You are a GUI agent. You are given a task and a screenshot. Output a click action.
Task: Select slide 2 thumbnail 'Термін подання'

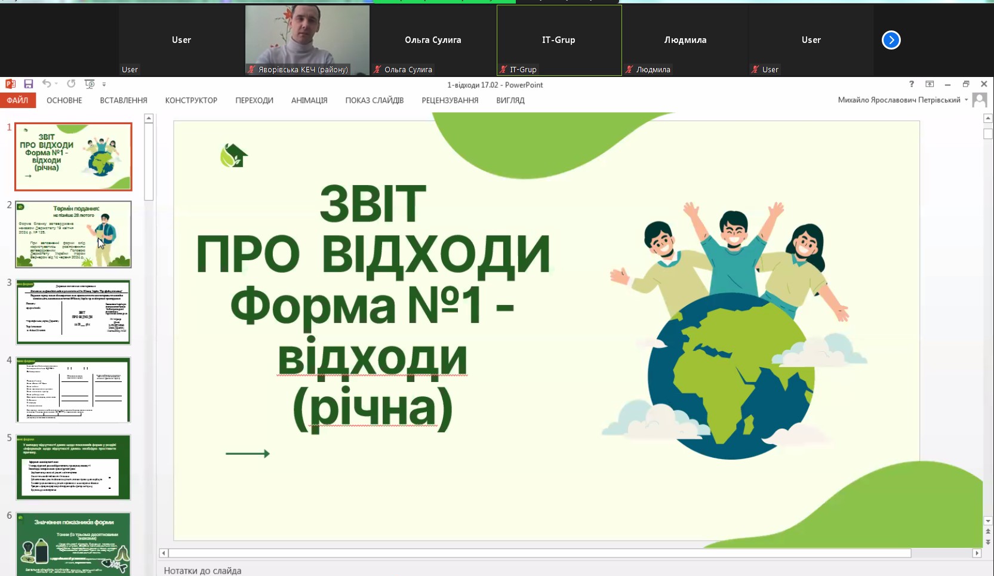click(x=73, y=234)
